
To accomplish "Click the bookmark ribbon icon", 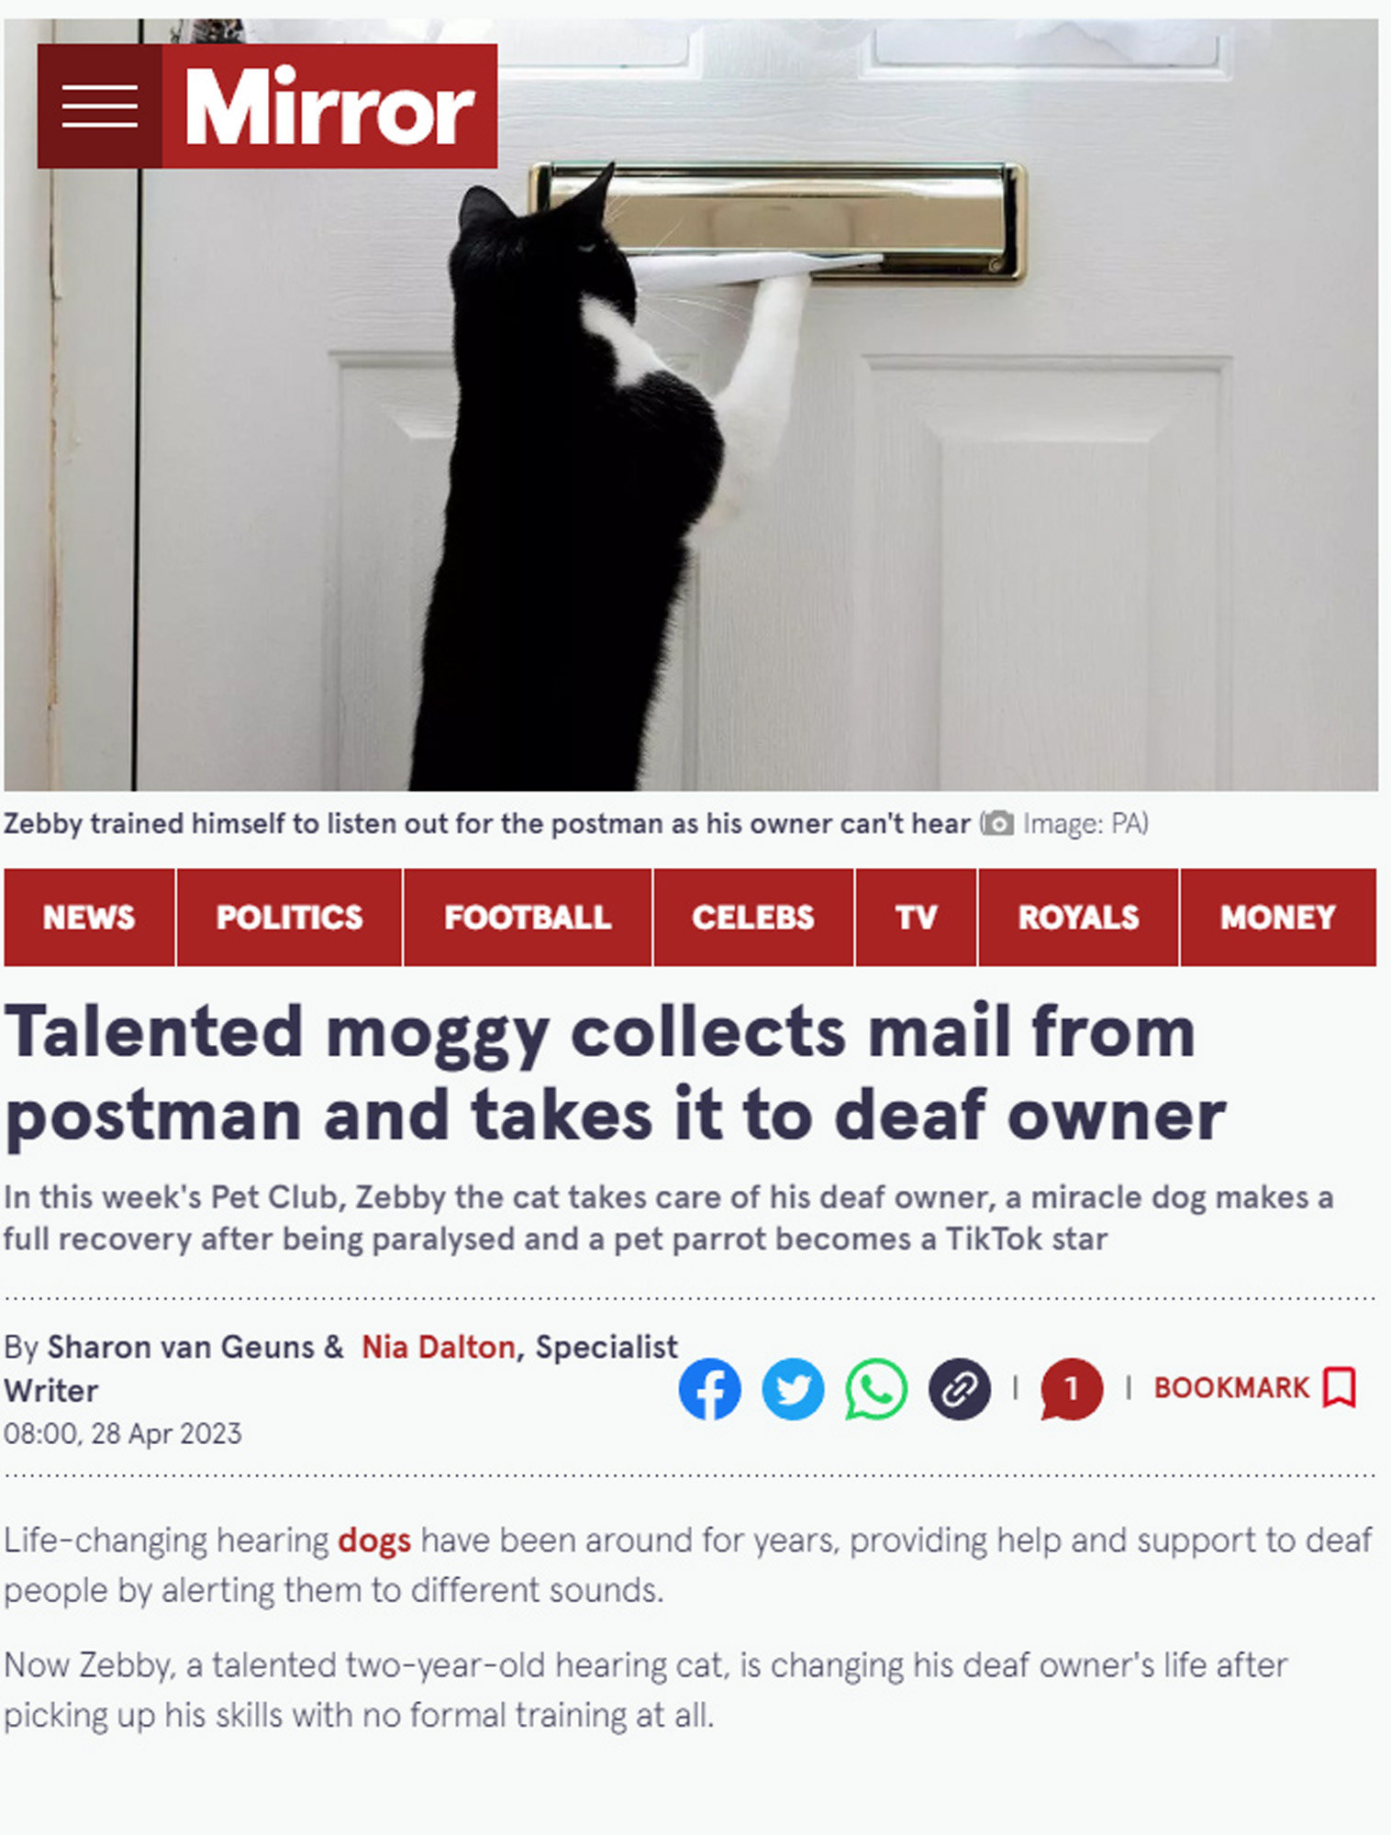I will [x=1340, y=1387].
